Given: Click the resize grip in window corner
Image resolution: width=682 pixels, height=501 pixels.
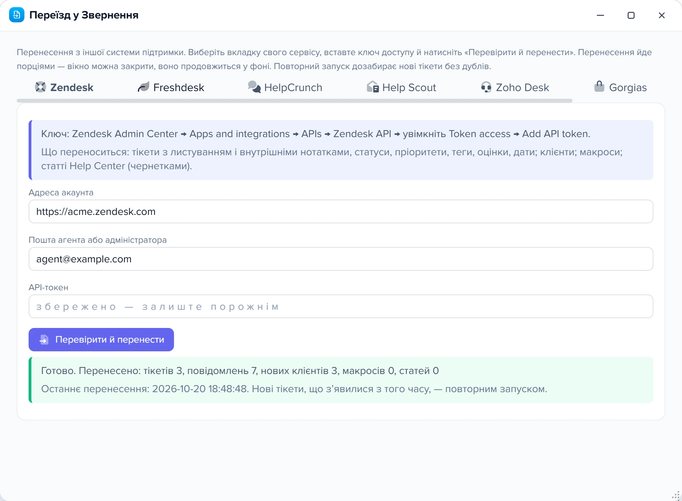Looking at the screenshot, I should pos(676,495).
